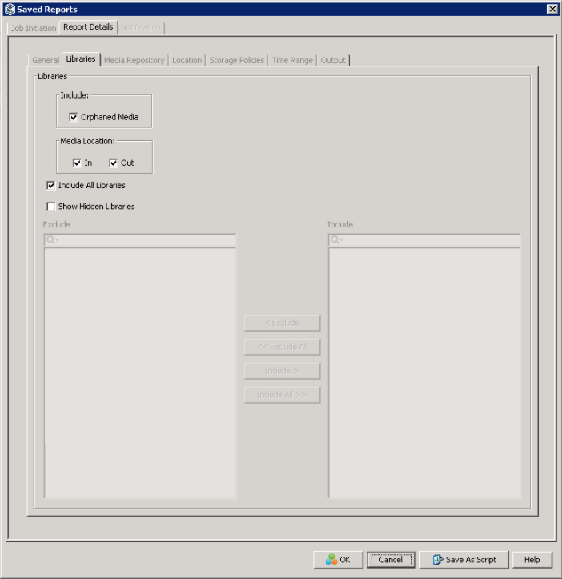Toggle the Out media location checkbox

point(113,163)
